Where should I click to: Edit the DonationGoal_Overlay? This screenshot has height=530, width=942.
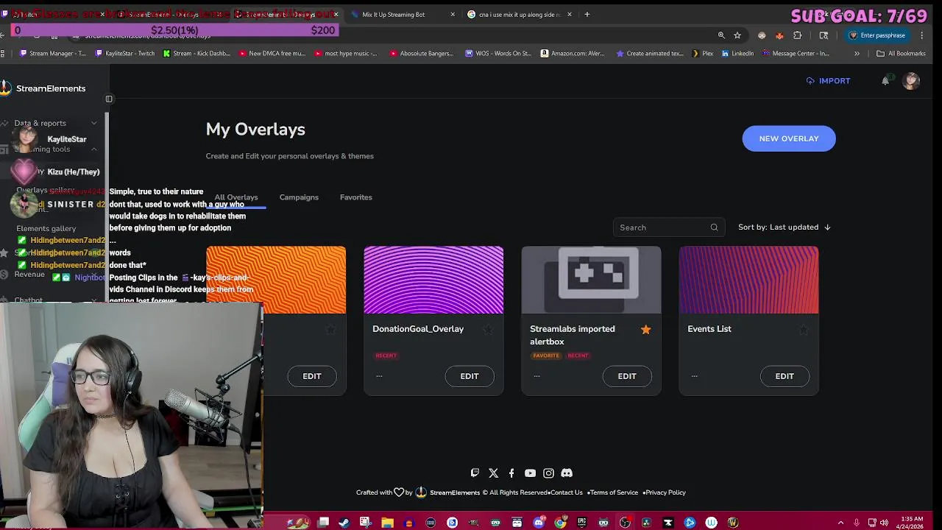[x=470, y=376]
